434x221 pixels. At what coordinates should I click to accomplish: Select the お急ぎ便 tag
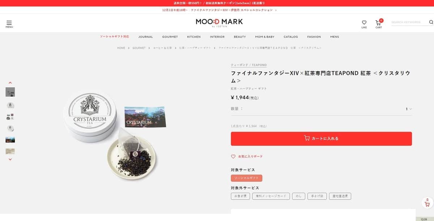click(x=240, y=196)
